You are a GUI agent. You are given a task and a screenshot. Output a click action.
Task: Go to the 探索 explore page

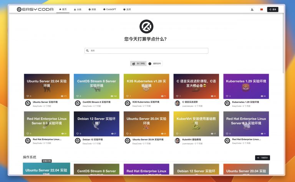pyautogui.click(x=92, y=9)
